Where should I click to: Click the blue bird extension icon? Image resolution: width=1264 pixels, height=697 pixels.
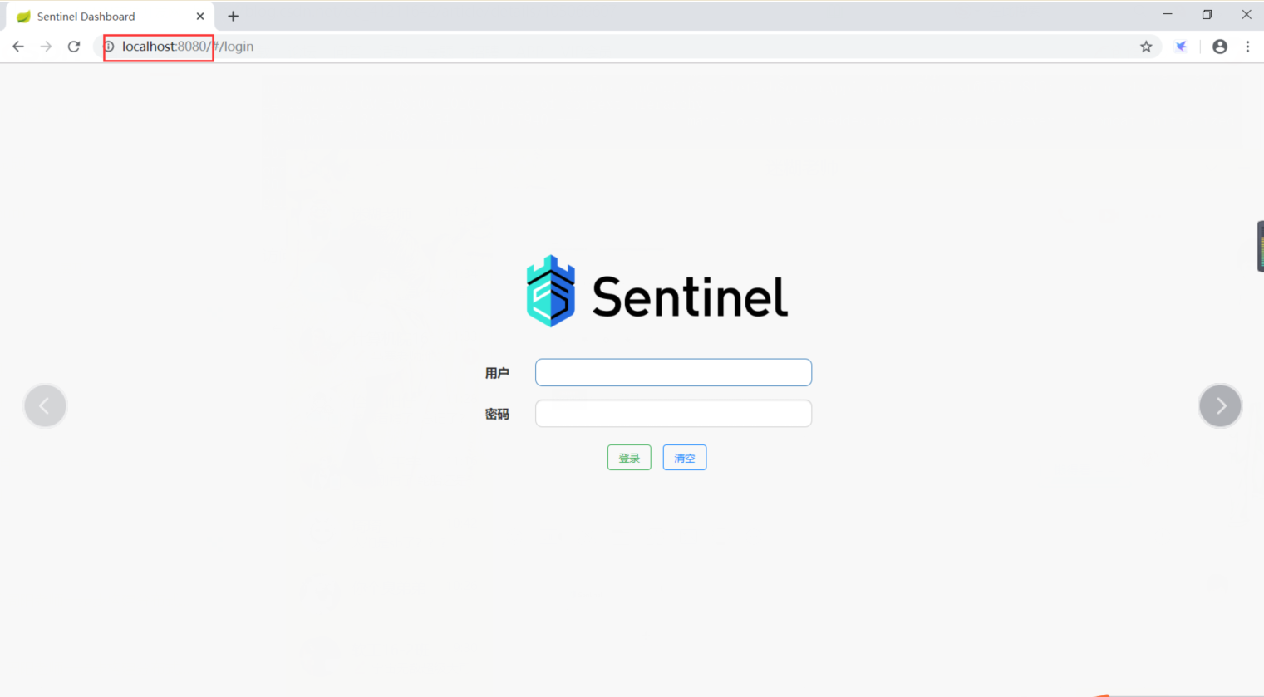[x=1181, y=47]
